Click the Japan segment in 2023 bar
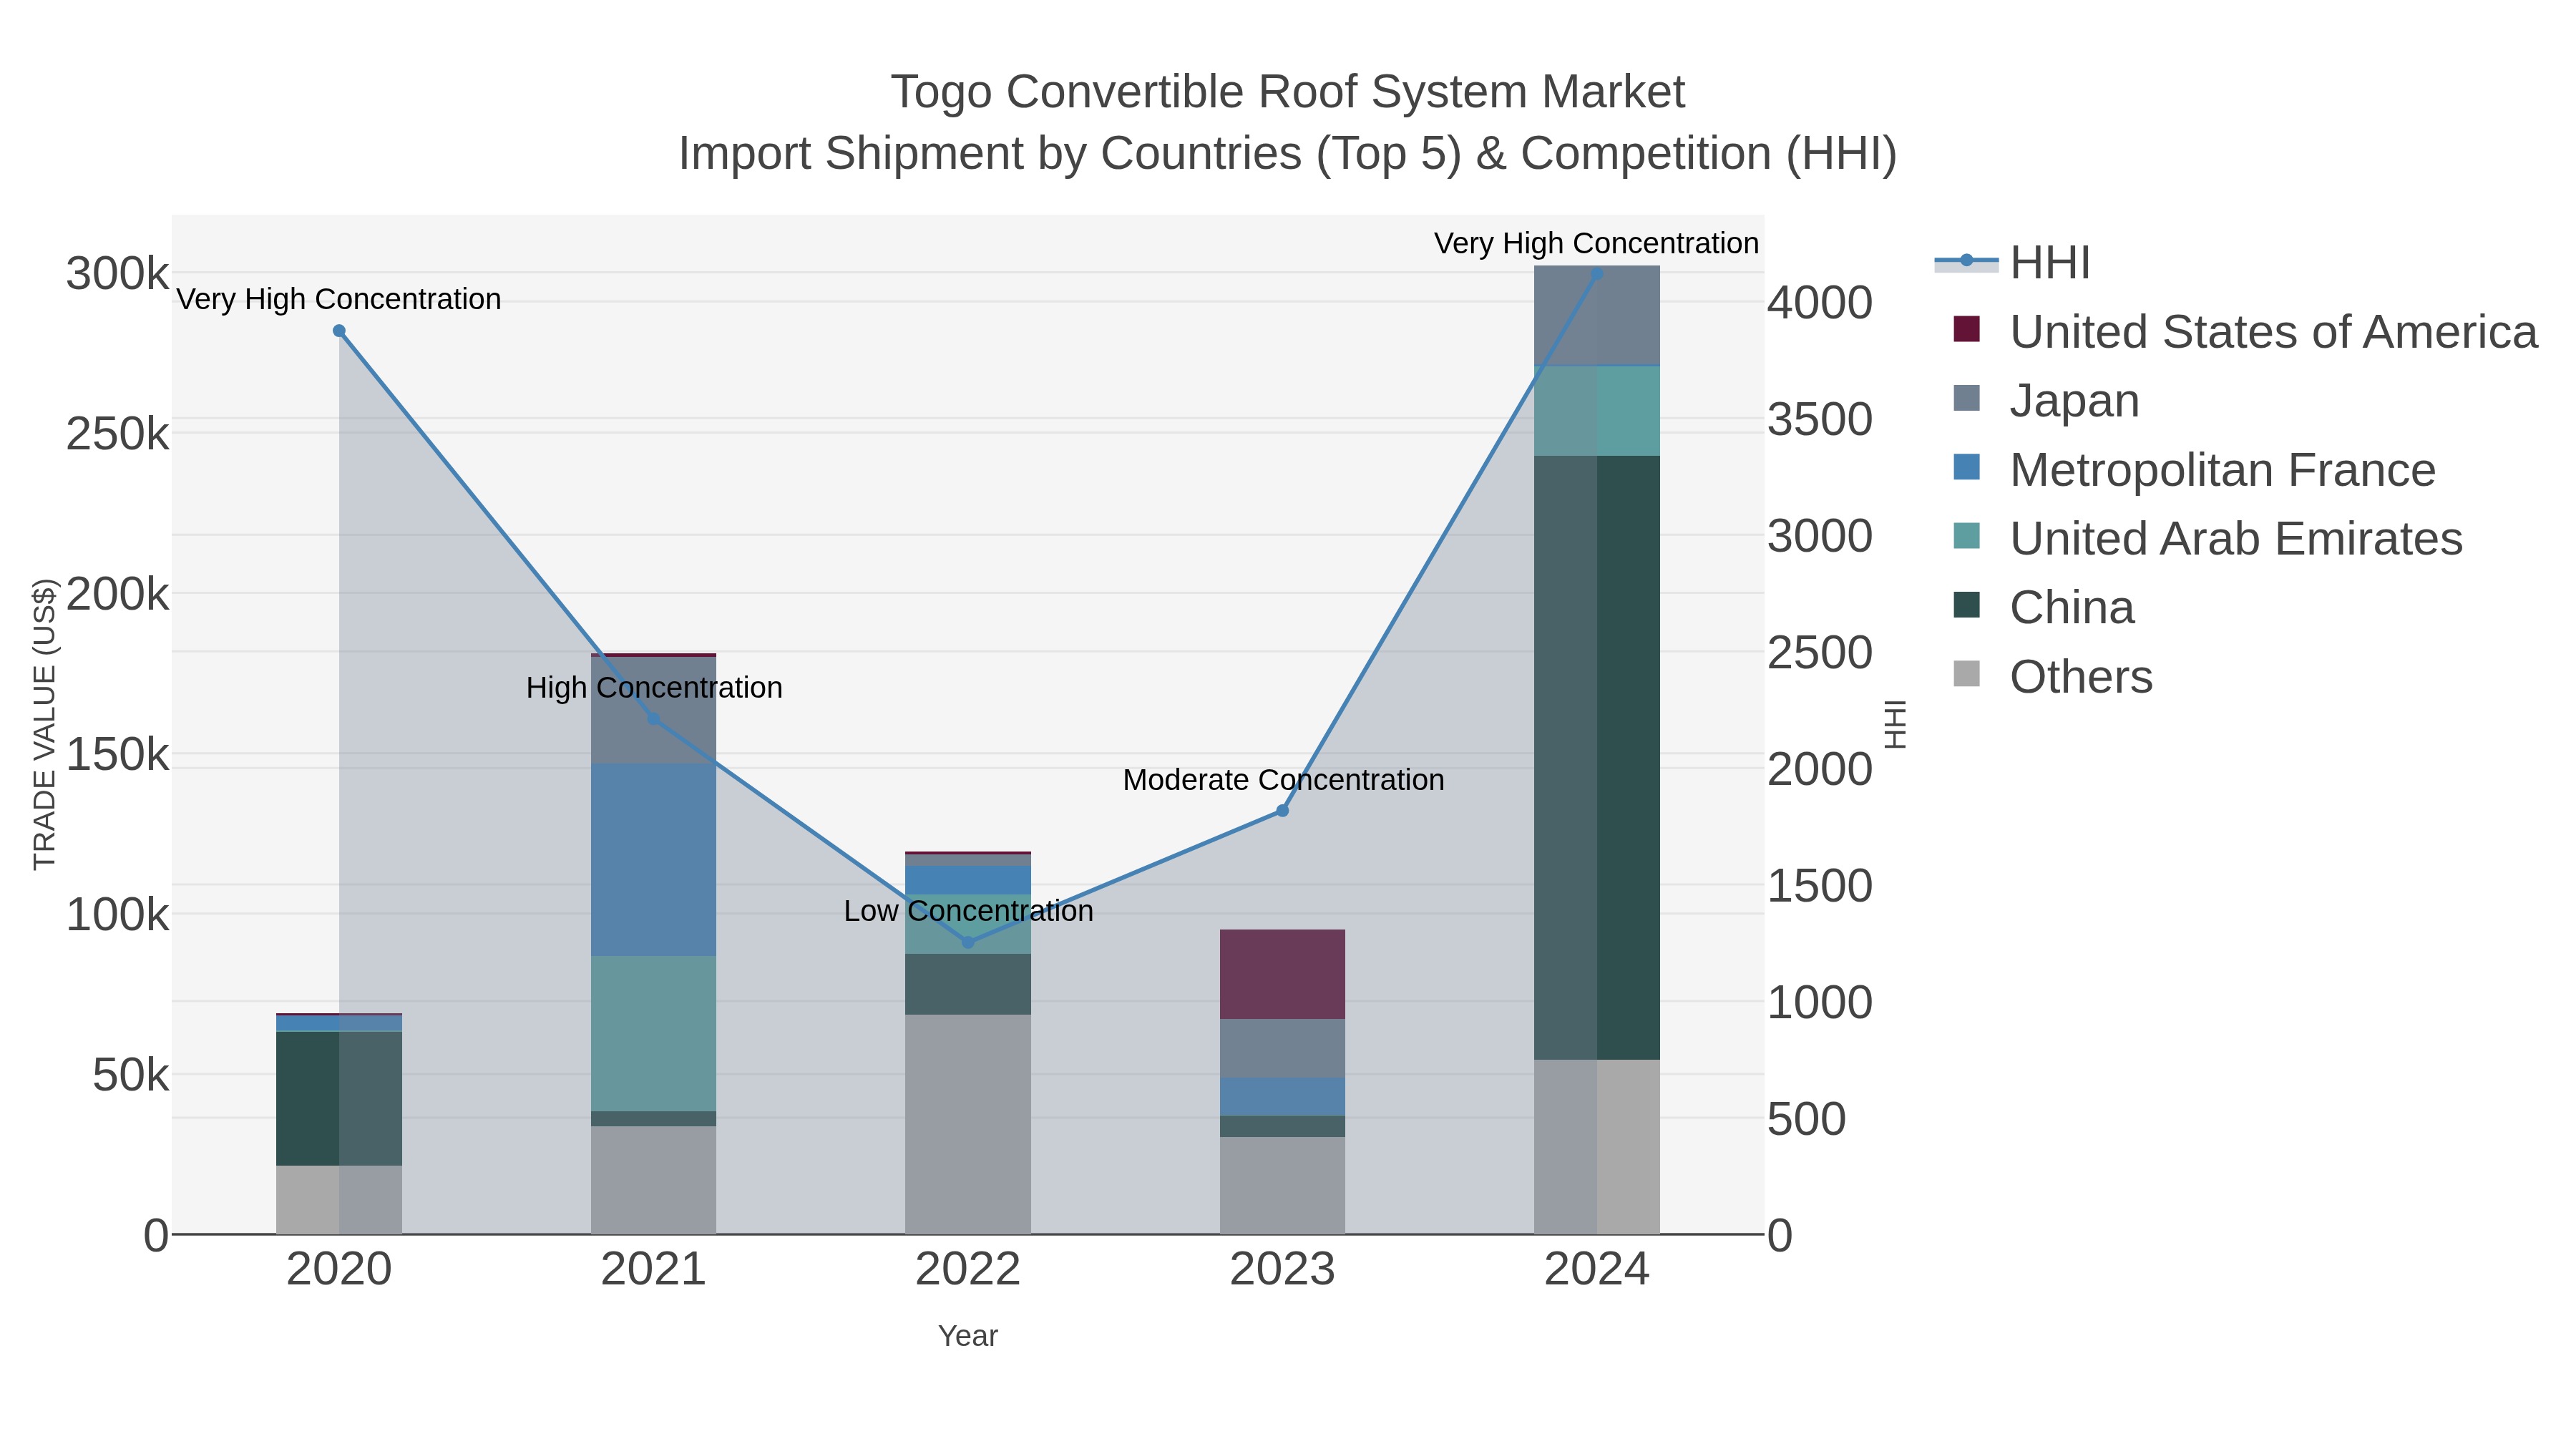2576x1449 pixels. click(1283, 1049)
